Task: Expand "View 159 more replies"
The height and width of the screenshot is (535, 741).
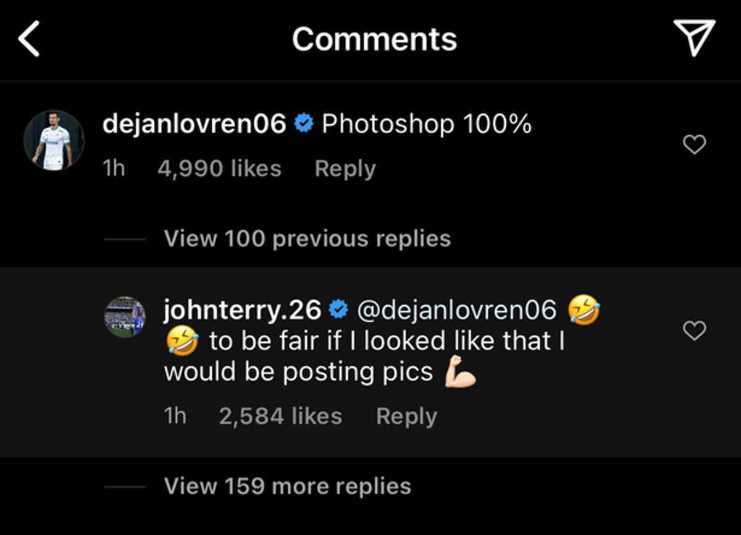Action: point(287,486)
